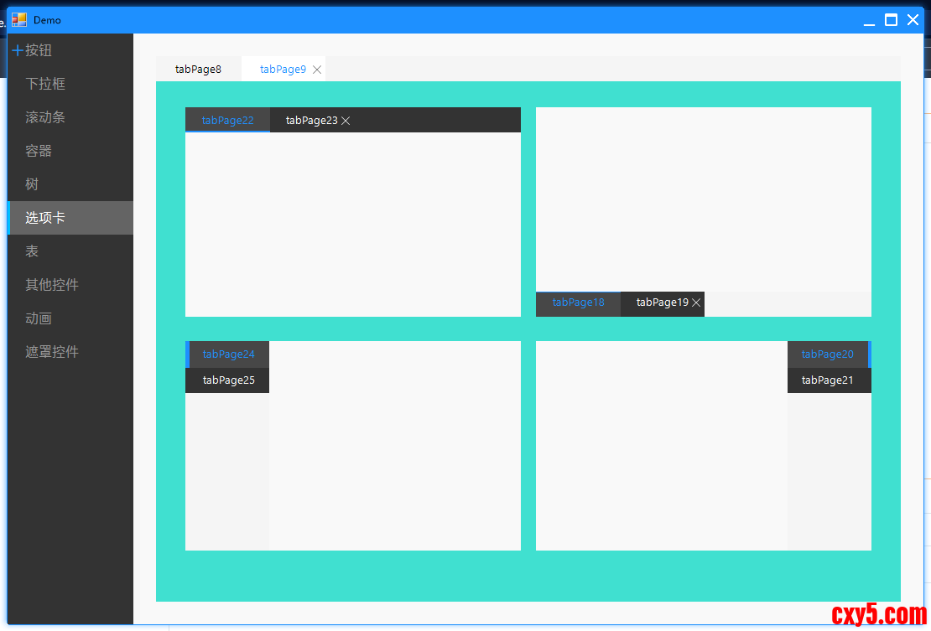Select 其他控件 in the sidebar

click(x=70, y=285)
